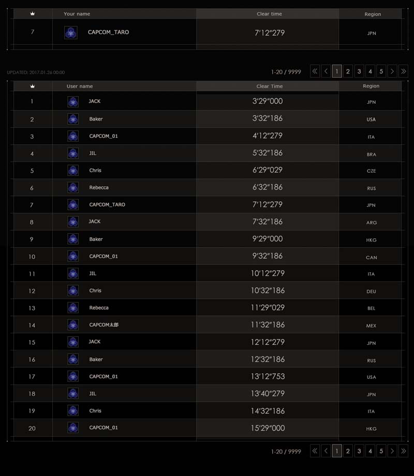Click the avatar in the Your name row
The width and height of the screenshot is (414, 476).
[71, 33]
